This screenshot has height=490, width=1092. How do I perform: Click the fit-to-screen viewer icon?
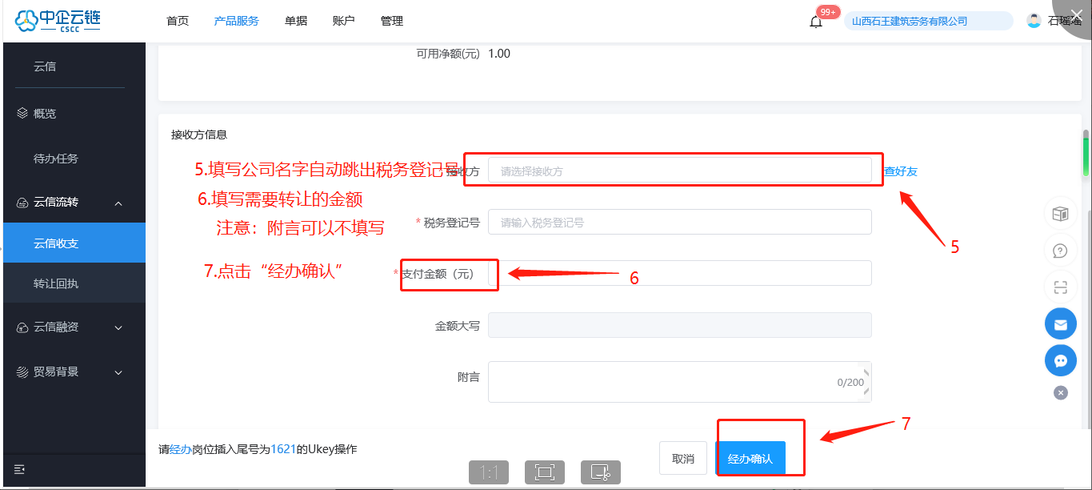pyautogui.click(x=545, y=472)
